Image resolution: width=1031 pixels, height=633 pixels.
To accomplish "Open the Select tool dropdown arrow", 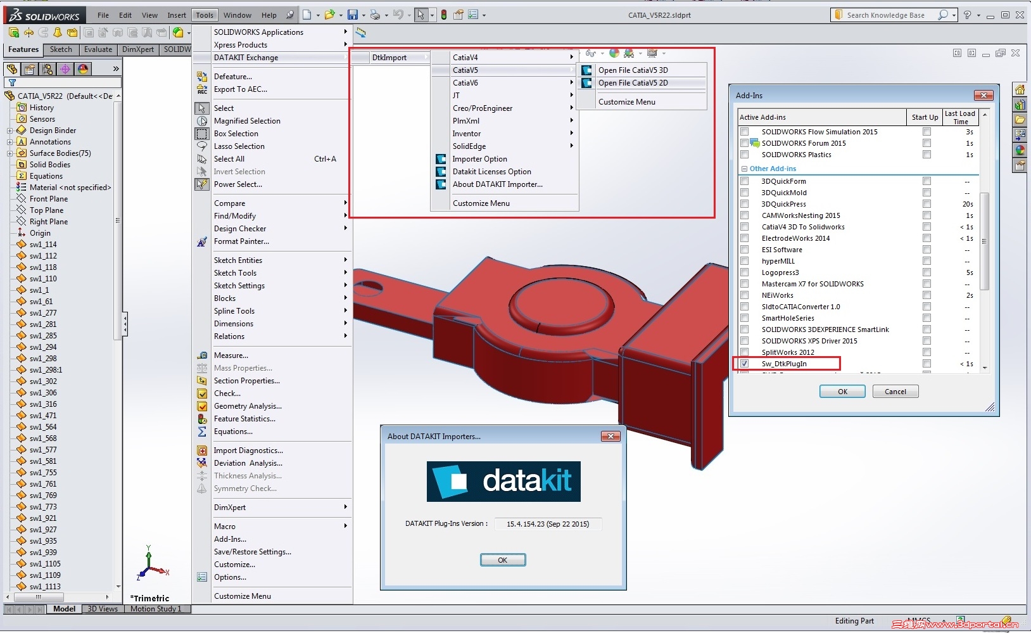I will (x=433, y=15).
